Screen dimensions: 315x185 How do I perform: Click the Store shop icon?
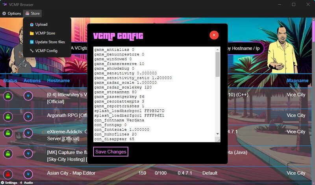27,13
